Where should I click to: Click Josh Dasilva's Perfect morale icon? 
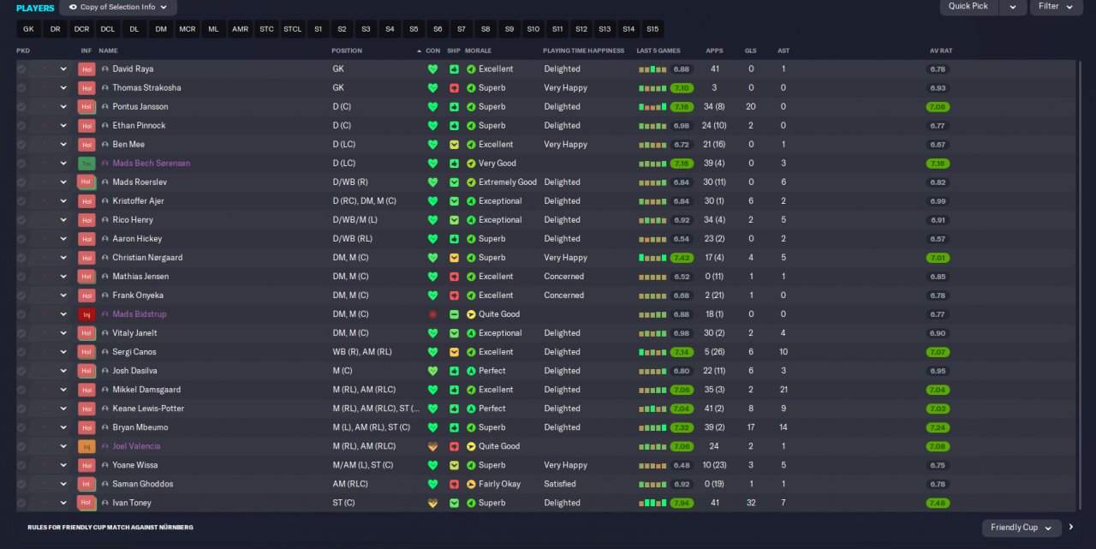coord(471,371)
